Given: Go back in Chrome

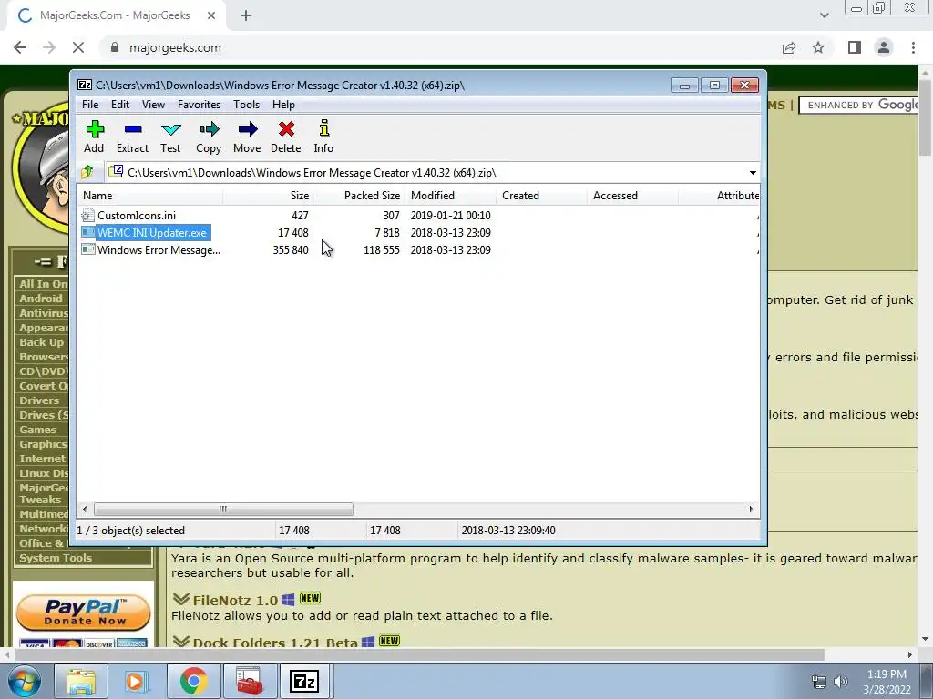Looking at the screenshot, I should point(20,47).
